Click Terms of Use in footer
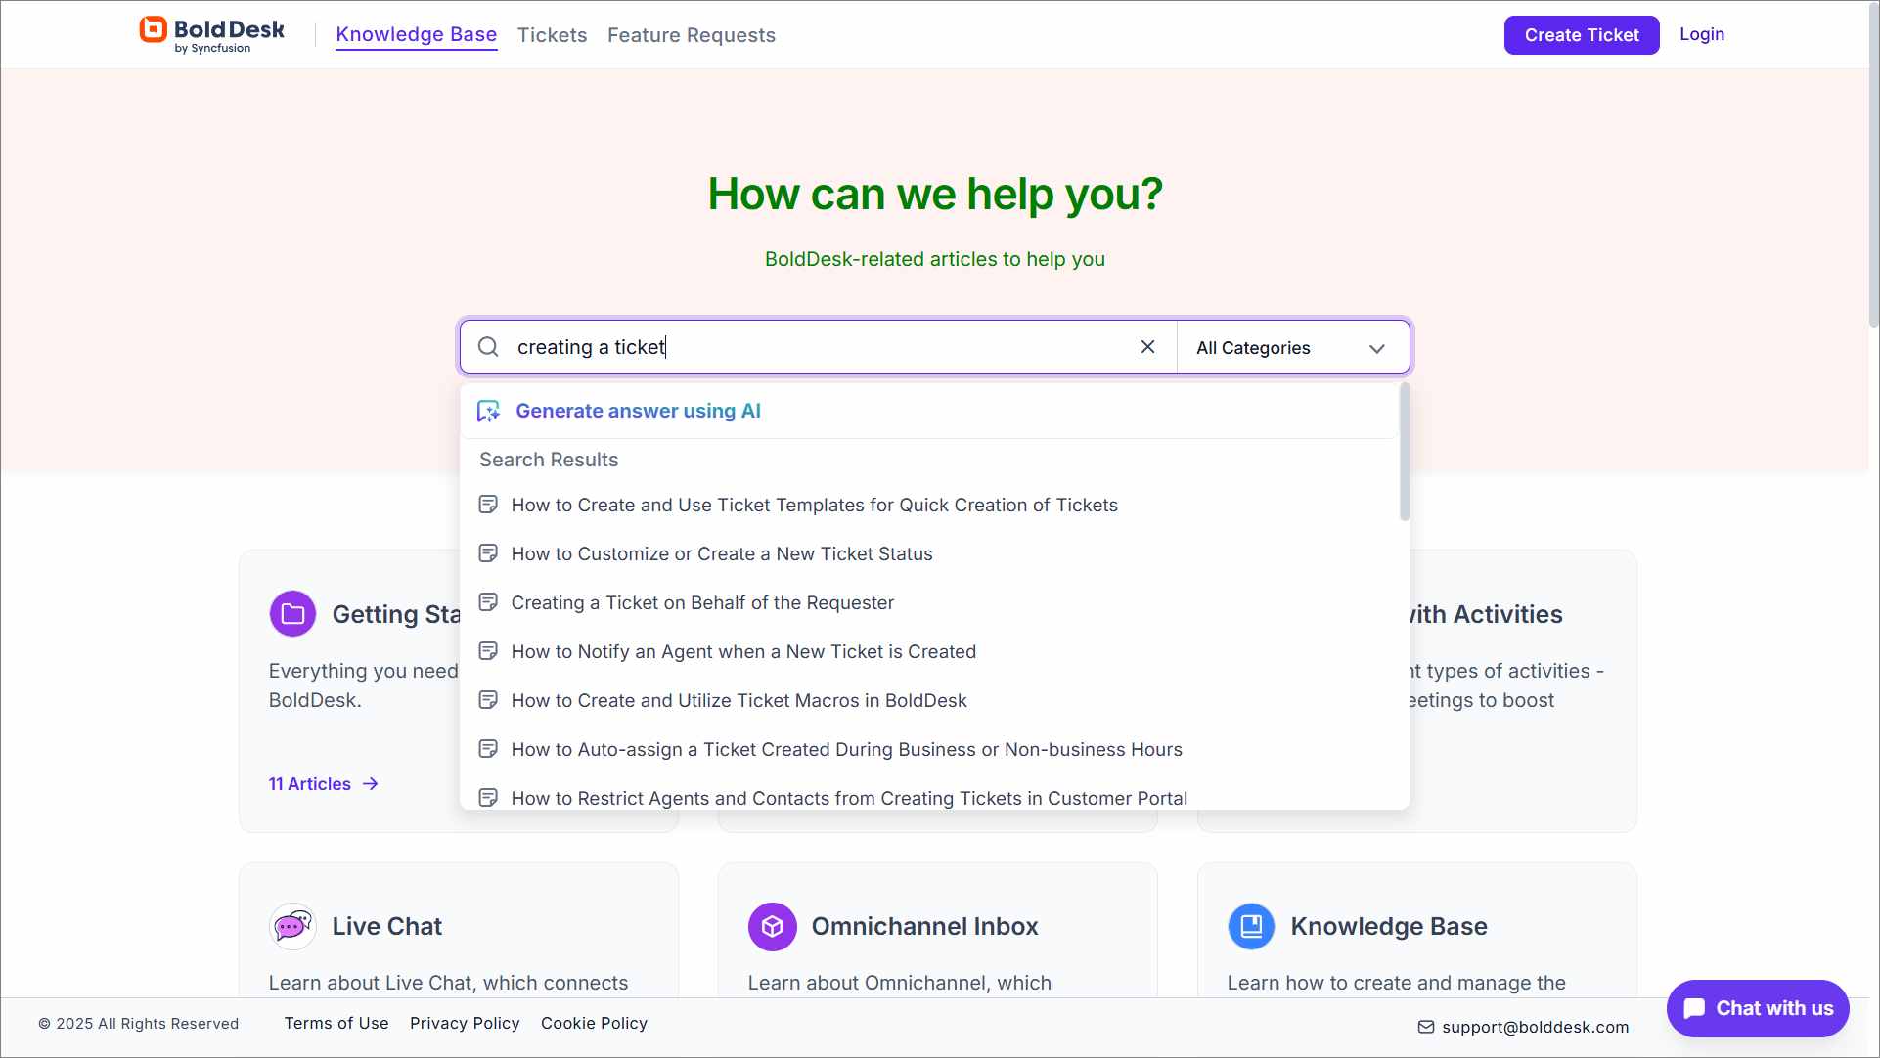 pos(336,1023)
